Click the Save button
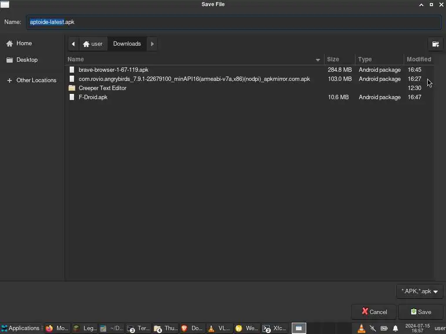The height and width of the screenshot is (334, 446). tap(421, 312)
